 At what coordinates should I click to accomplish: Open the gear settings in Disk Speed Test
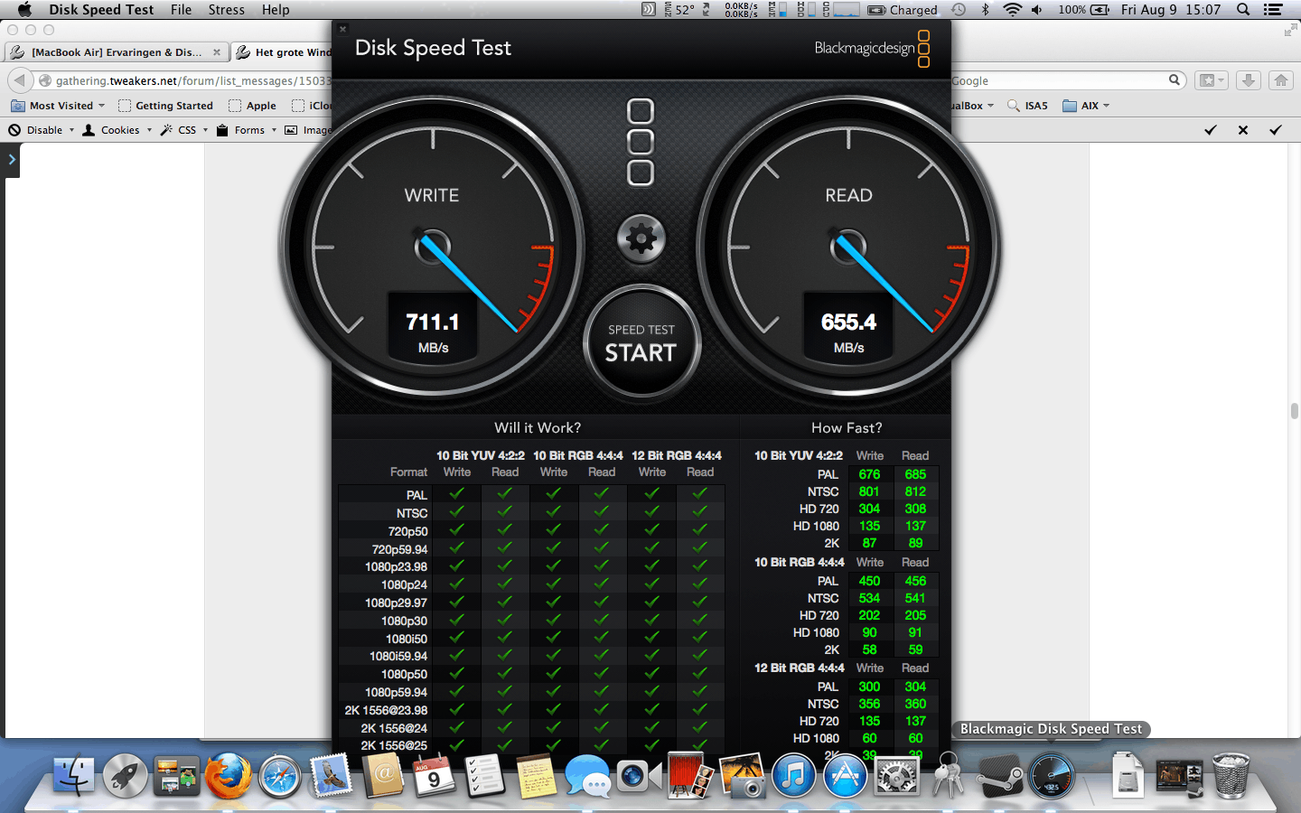(641, 239)
